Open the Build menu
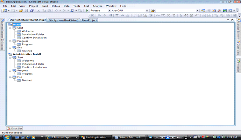 pos(45,6)
